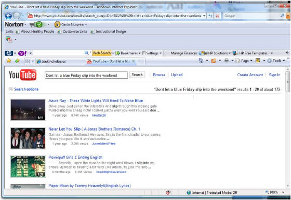Click the status bar pop-up blocker icon
The height and width of the screenshot is (200, 291).
[168, 193]
